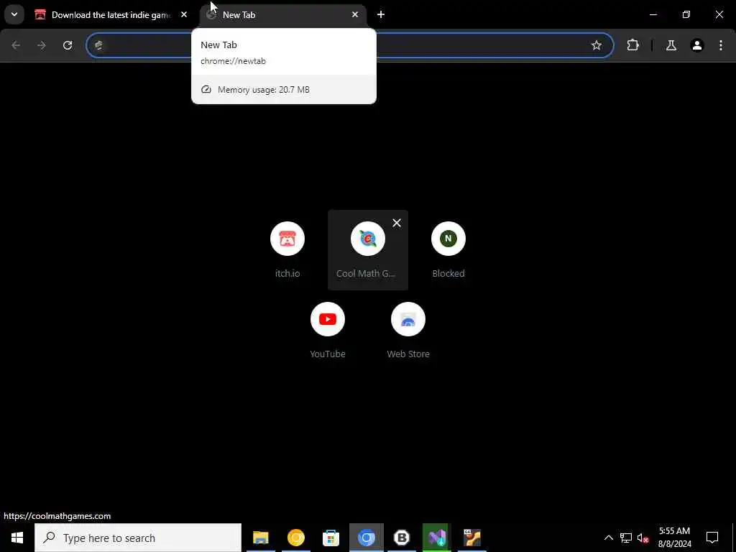Open a new tab with plus button
The width and height of the screenshot is (736, 552).
(x=381, y=14)
